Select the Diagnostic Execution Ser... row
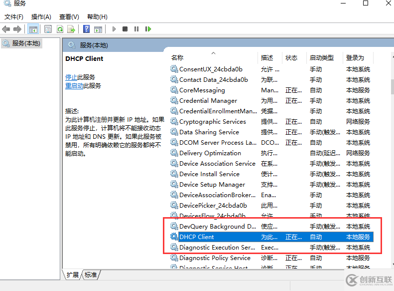The image size is (394, 291). click(x=271, y=248)
